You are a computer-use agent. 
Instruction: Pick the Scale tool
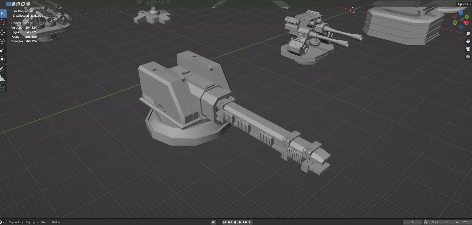point(3,50)
